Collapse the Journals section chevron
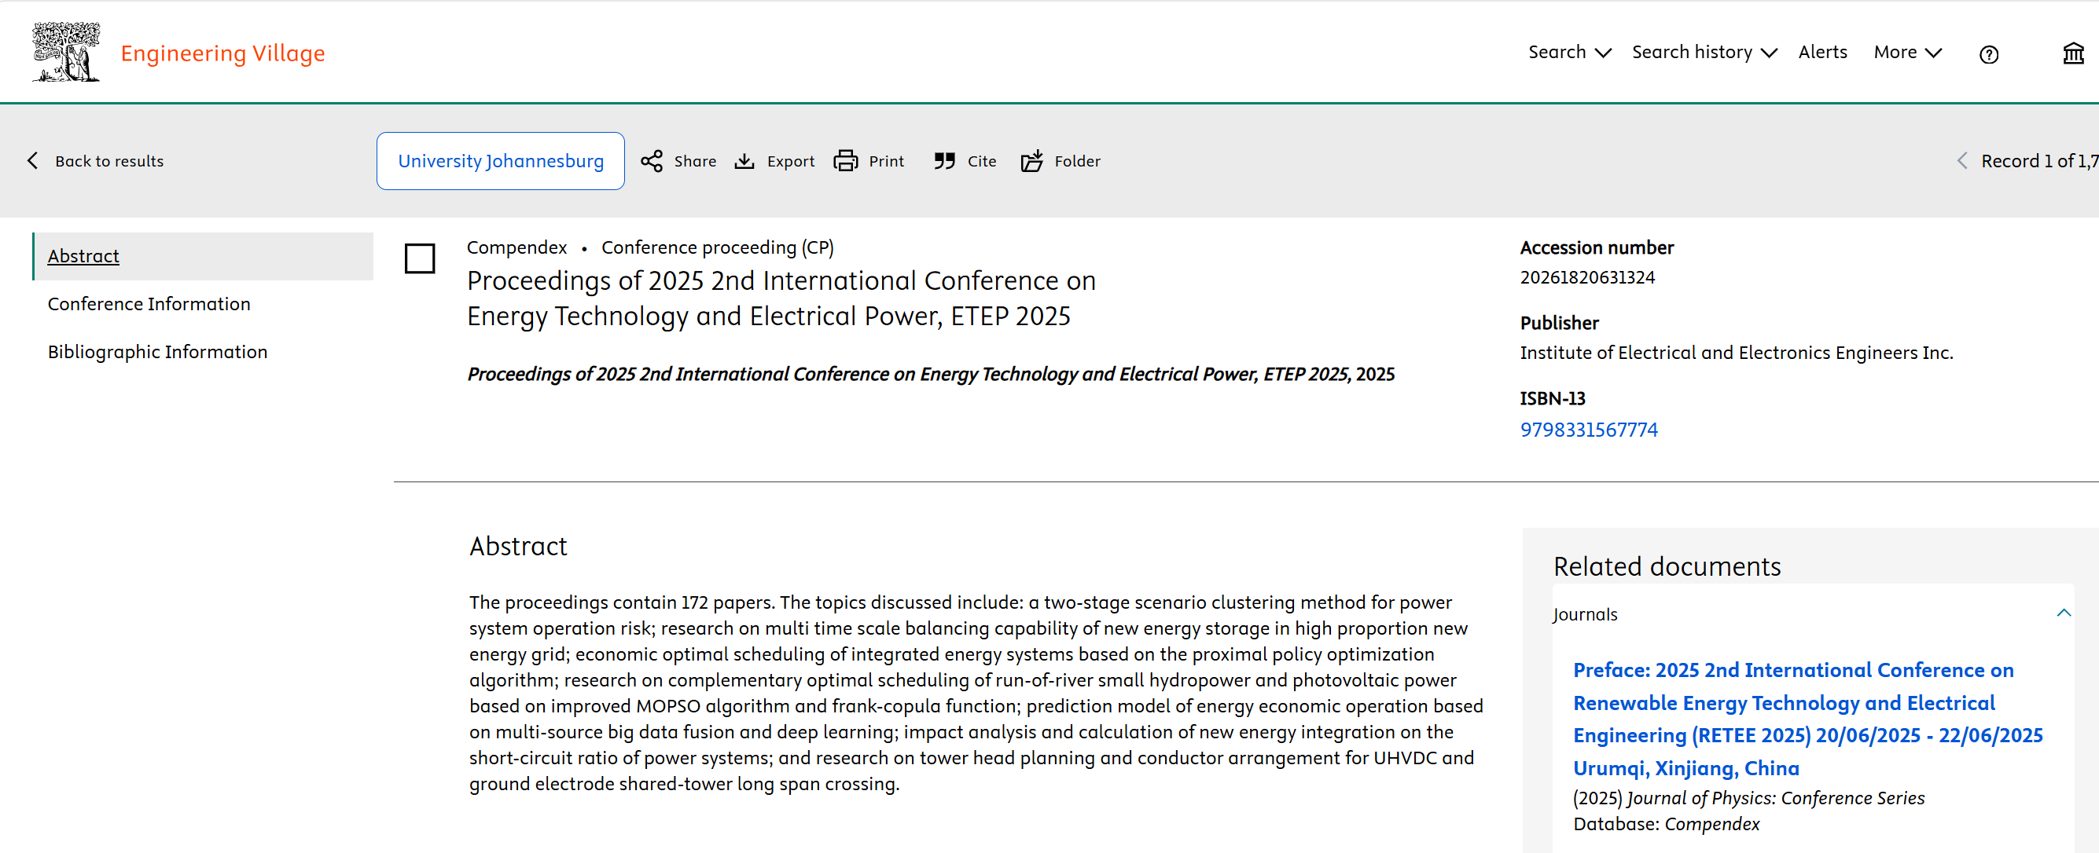2099x853 pixels. pyautogui.click(x=2063, y=613)
